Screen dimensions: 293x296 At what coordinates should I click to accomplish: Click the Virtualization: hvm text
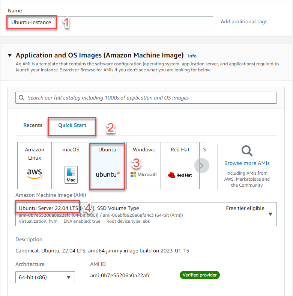(38, 221)
